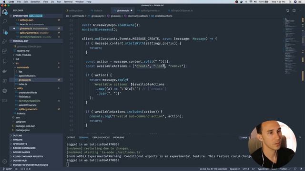Open the Search view in activity bar

coord(5,21)
